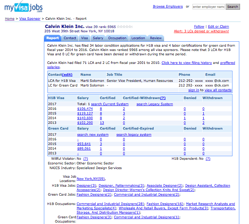This screenshot has height=224, width=249.
Task: Open 2014 H1B denied count 1
Action: (185, 118)
